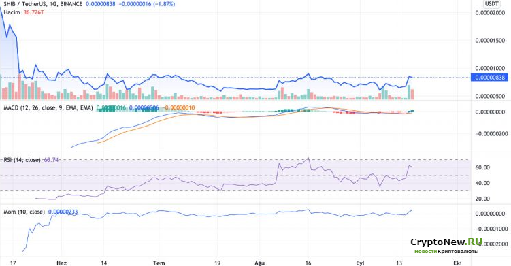Click the Tem date marker on timeline
511x266 pixels.
(x=159, y=263)
